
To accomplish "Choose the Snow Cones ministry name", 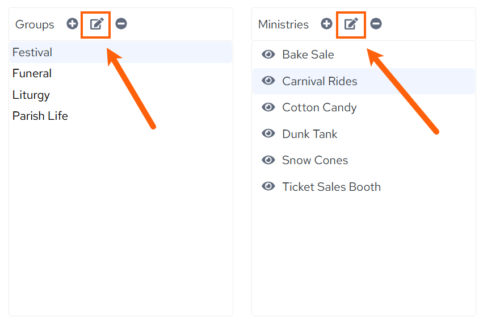I will coord(315,160).
